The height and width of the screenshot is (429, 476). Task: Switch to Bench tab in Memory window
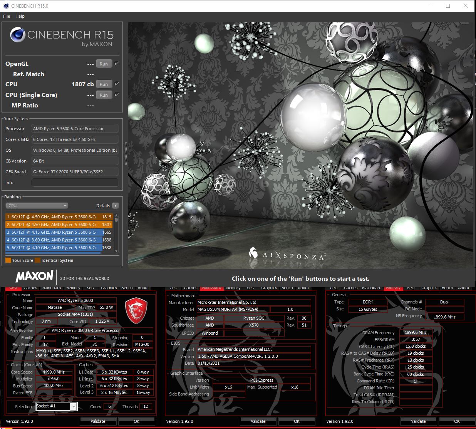click(x=447, y=288)
